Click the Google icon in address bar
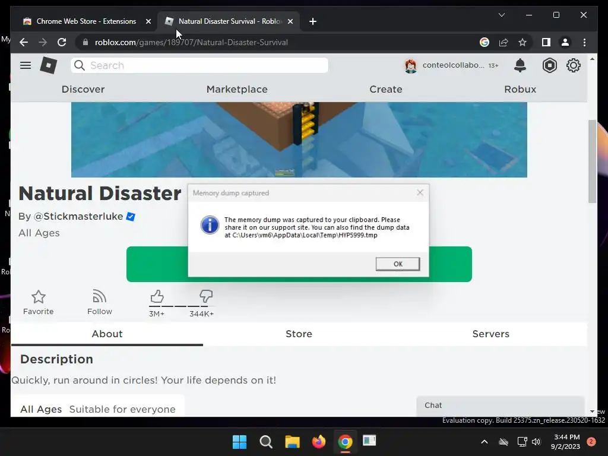608x456 pixels. [x=484, y=42]
